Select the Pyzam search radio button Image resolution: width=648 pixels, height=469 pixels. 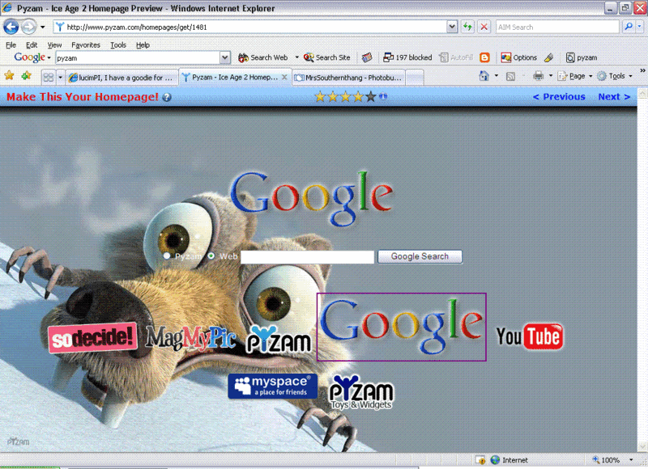point(167,256)
